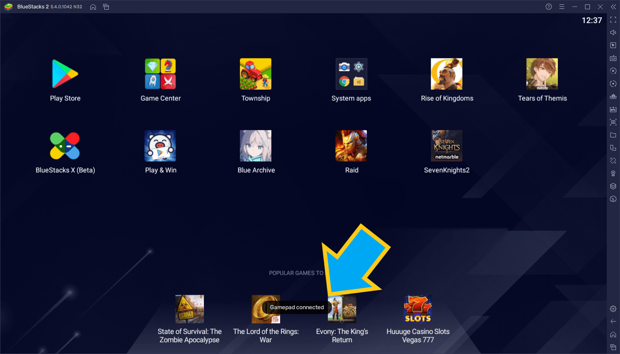The image size is (620, 354).
Task: Click the BlueStacks logo in title bar
Action: coord(8,7)
